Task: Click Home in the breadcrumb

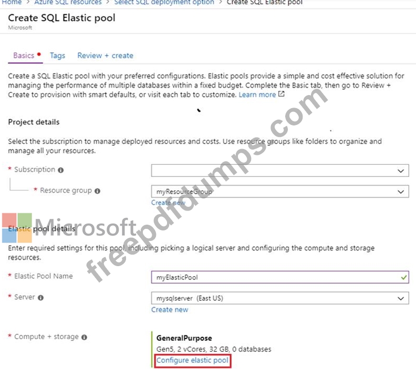Action: [x=12, y=3]
